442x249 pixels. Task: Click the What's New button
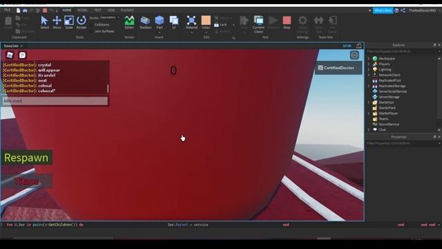pos(383,10)
